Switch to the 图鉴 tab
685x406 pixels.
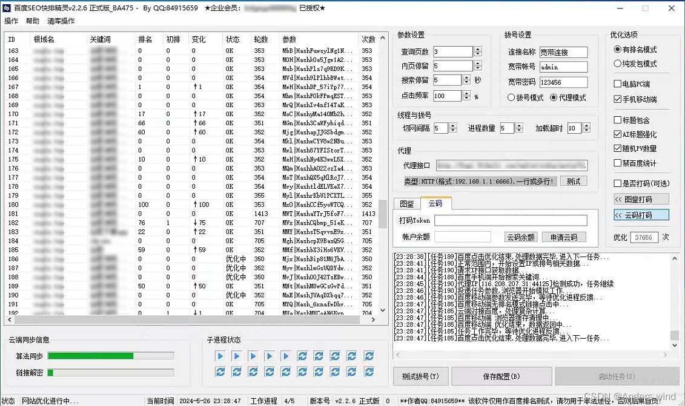pyautogui.click(x=407, y=204)
